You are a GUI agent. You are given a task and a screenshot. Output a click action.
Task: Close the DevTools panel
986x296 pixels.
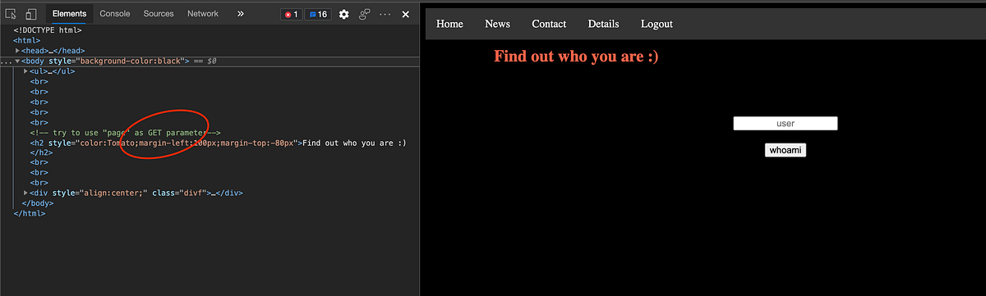click(405, 14)
